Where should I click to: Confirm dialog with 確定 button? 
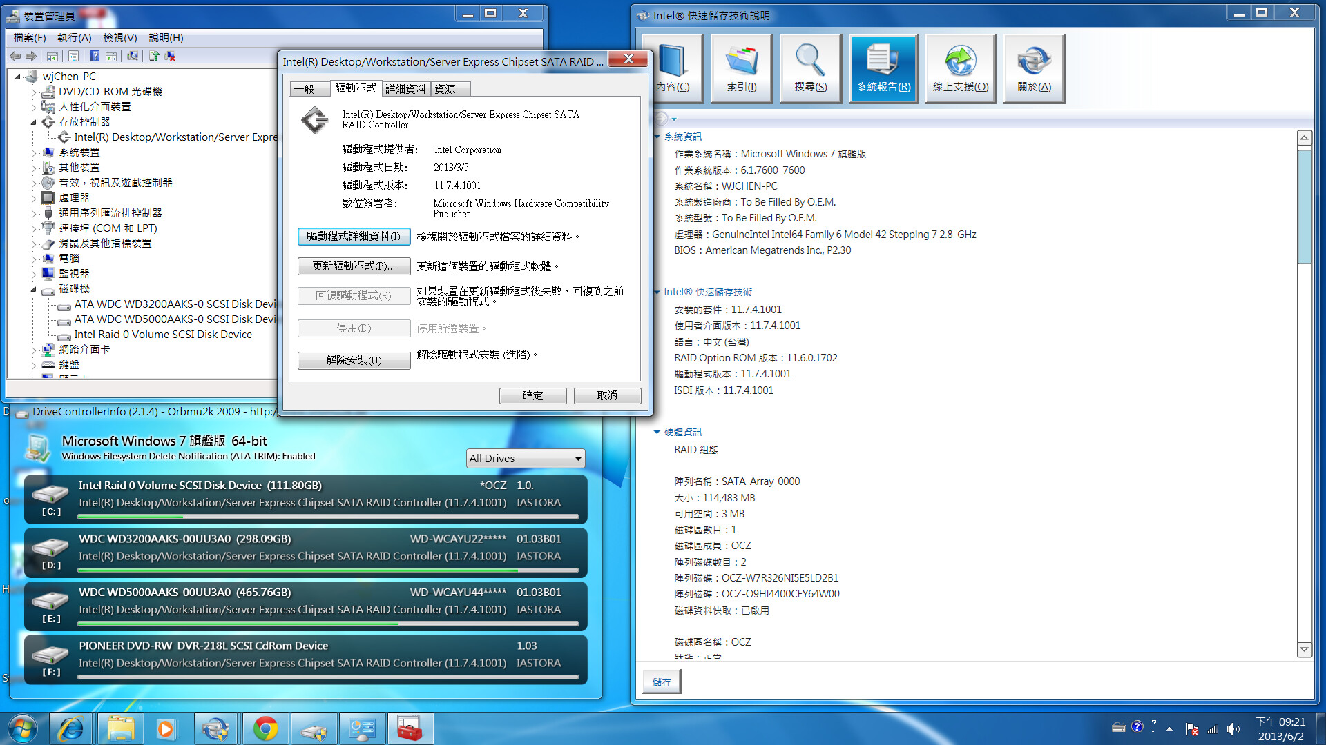point(532,395)
